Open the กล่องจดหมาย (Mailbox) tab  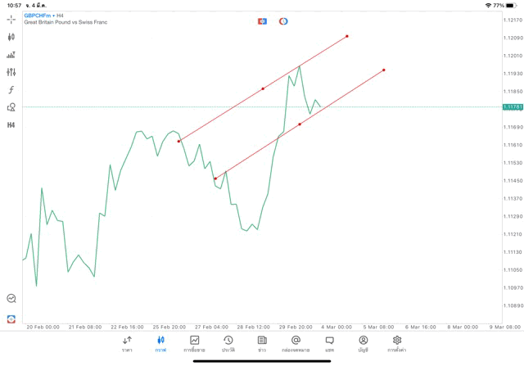tap(296, 344)
